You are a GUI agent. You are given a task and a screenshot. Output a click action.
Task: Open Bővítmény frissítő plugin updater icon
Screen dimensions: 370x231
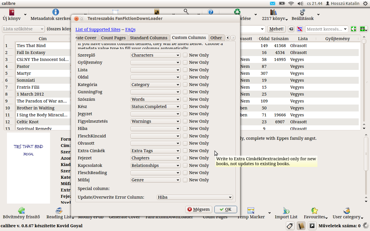(x=21, y=210)
